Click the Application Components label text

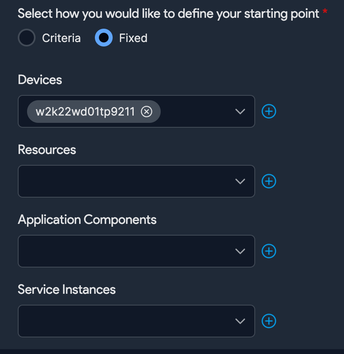point(87,219)
